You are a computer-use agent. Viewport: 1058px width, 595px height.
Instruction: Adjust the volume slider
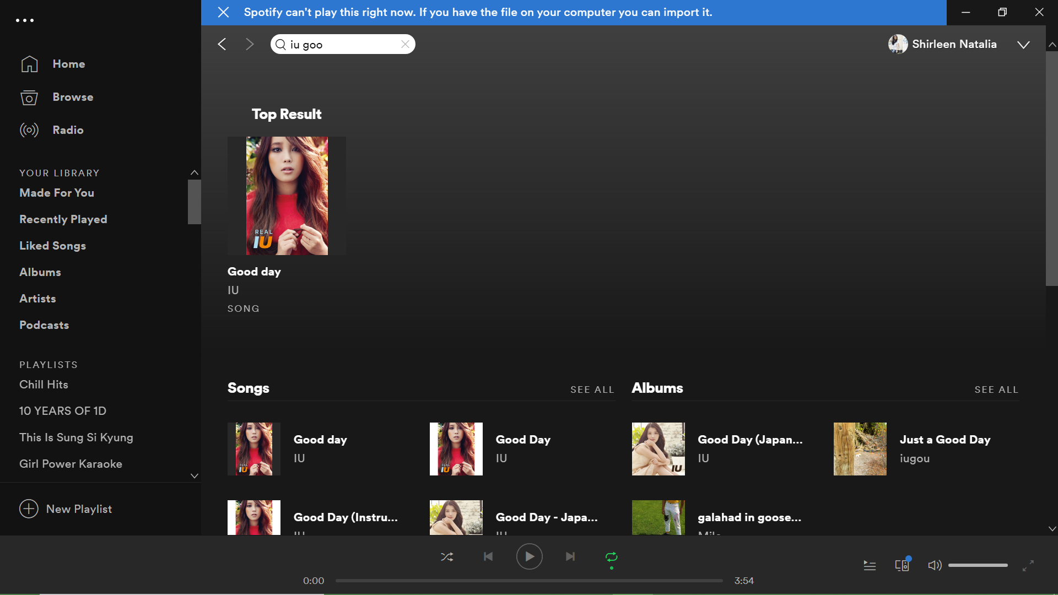(978, 565)
